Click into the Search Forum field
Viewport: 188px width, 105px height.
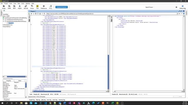(x=164, y=7)
